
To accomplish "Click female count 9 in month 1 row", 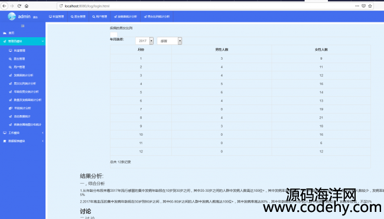I will 321,58.
